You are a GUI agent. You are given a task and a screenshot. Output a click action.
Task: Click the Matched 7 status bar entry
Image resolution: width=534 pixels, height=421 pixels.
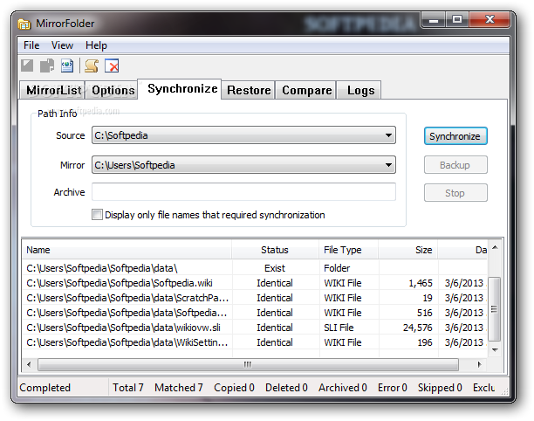(x=179, y=388)
